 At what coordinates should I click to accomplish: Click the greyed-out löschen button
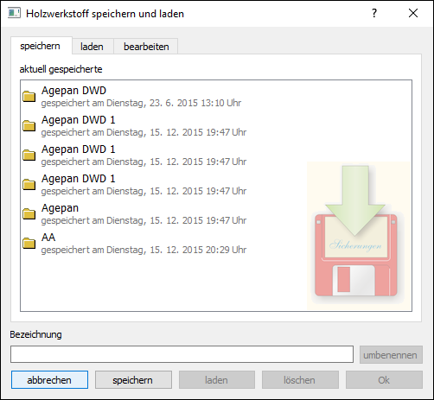(x=300, y=380)
